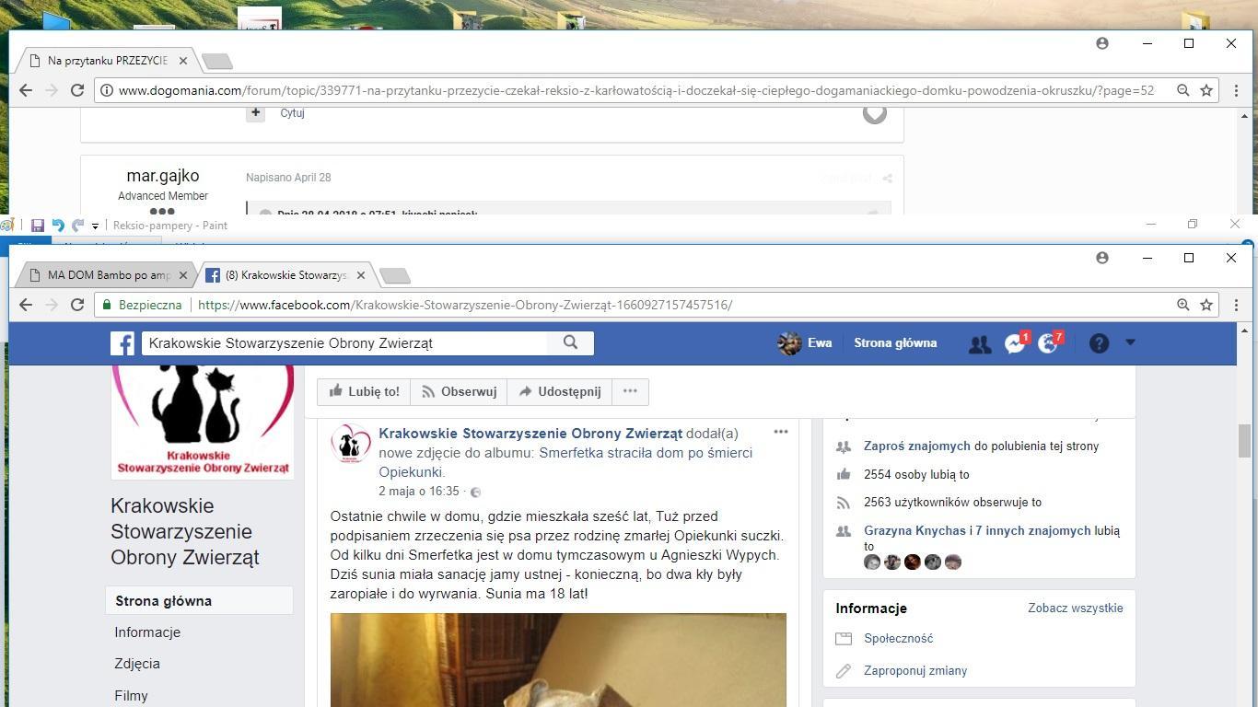Click the Facebook logo home icon
This screenshot has width=1258, height=707.
(122, 343)
